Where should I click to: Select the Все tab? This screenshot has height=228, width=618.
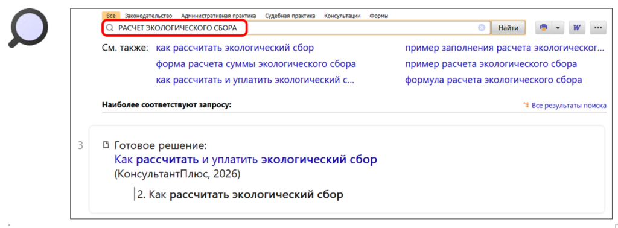tap(111, 16)
